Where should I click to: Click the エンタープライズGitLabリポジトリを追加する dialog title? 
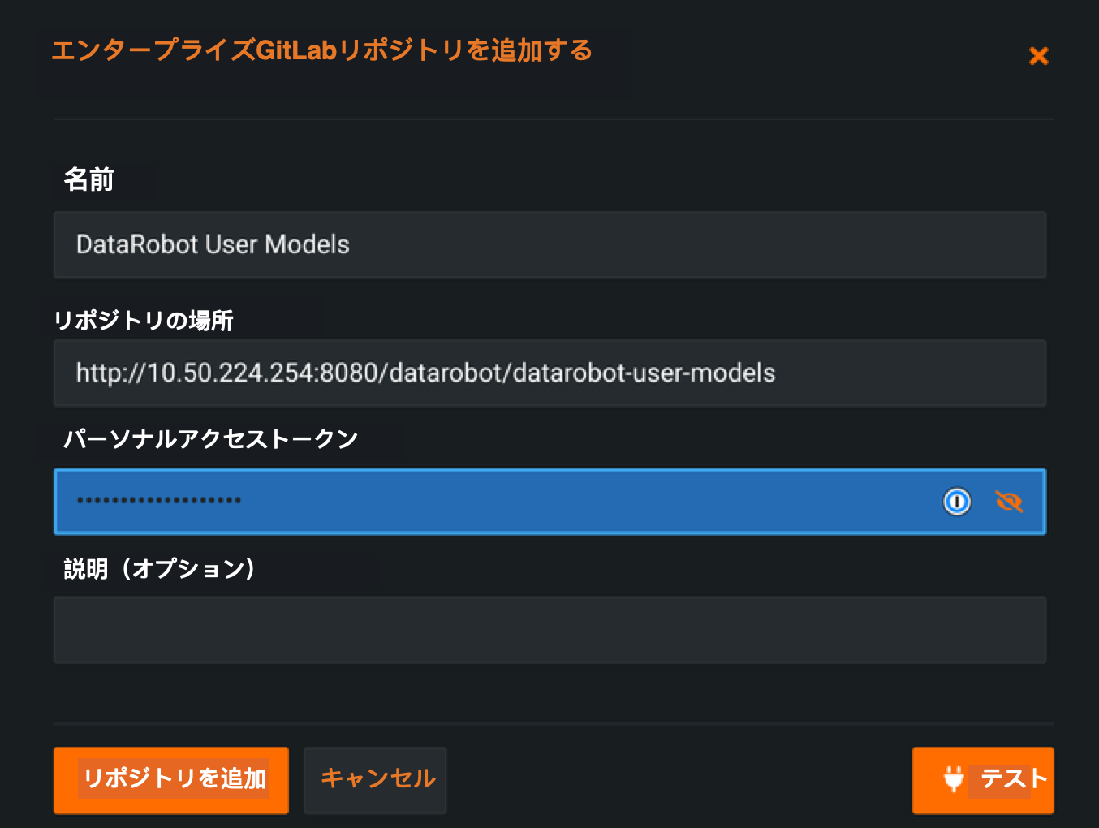321,51
